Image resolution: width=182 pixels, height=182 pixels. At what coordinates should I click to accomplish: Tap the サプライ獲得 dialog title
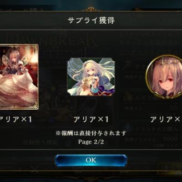coord(91,20)
